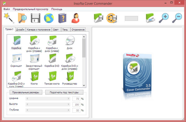Choose the Тонкая книга template
This screenshot has width=186, height=122.
52,78
